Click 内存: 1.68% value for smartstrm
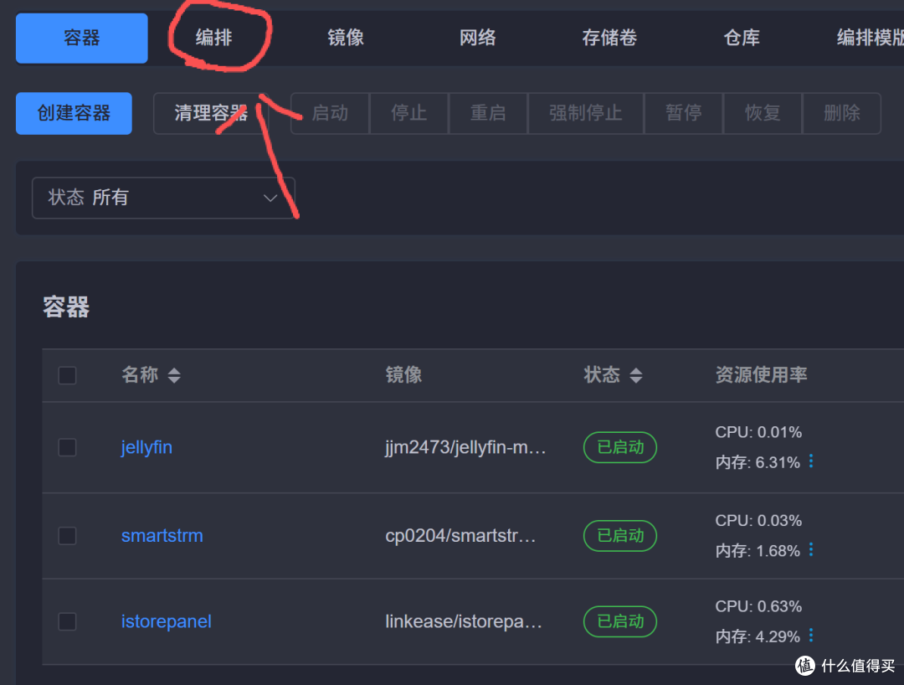This screenshot has width=904, height=685. tap(758, 551)
